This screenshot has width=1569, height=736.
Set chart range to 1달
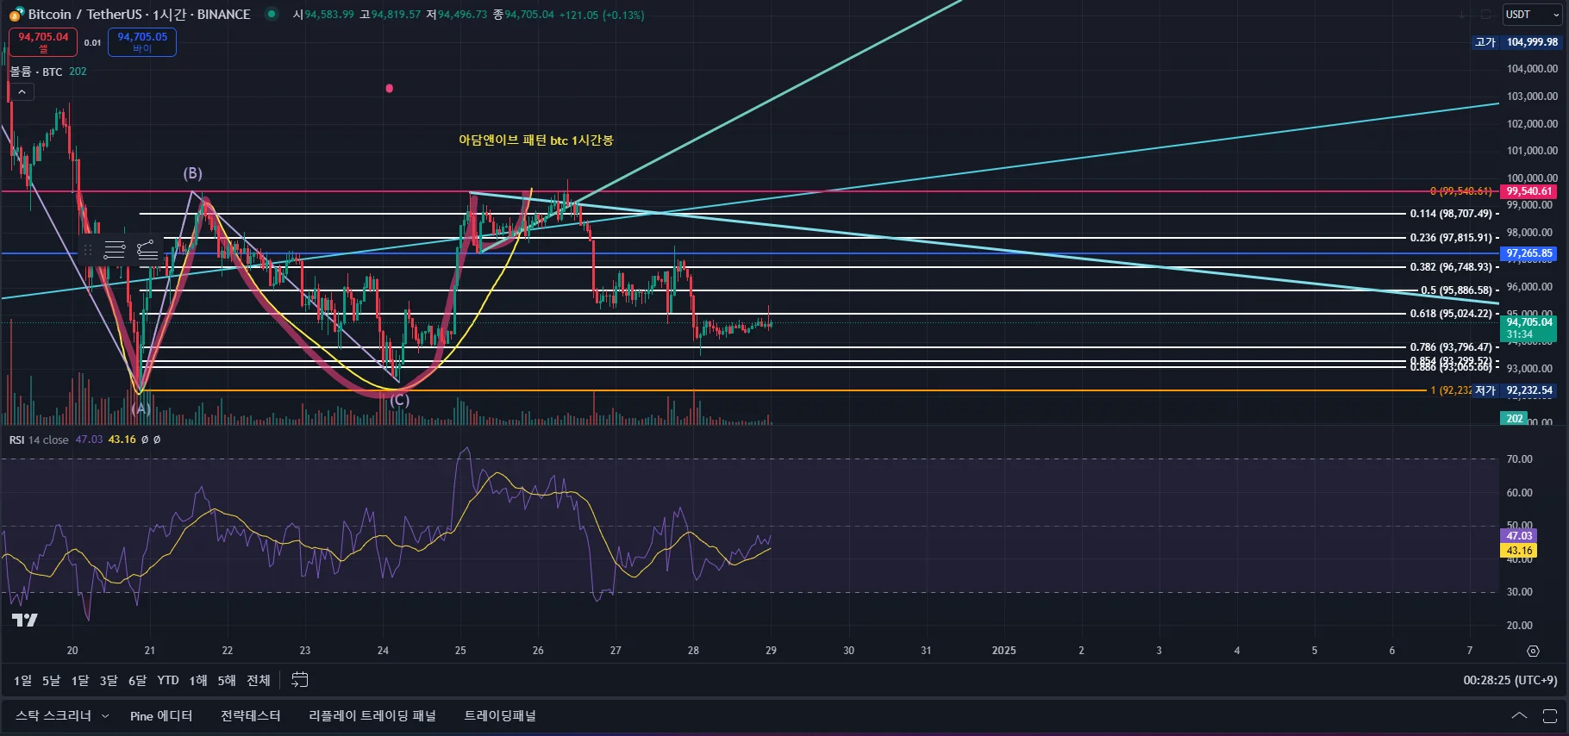[79, 680]
